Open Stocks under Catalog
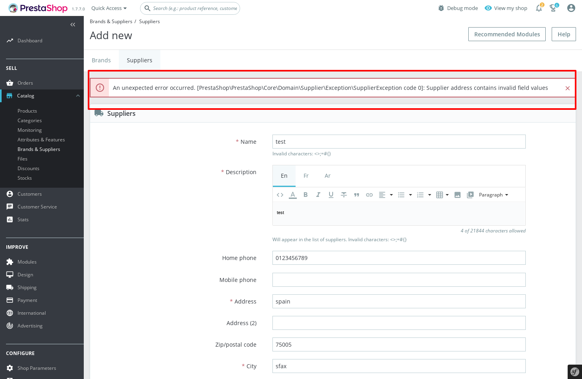This screenshot has height=379, width=582. pos(24,178)
